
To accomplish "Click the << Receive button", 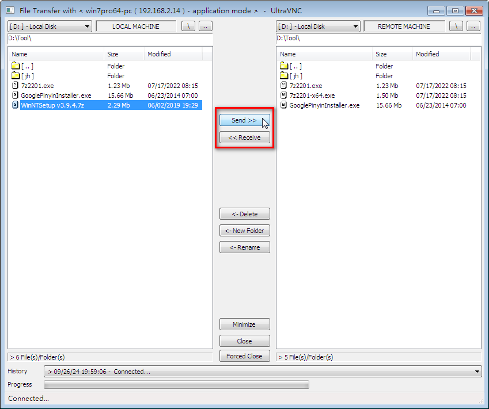I will point(244,137).
